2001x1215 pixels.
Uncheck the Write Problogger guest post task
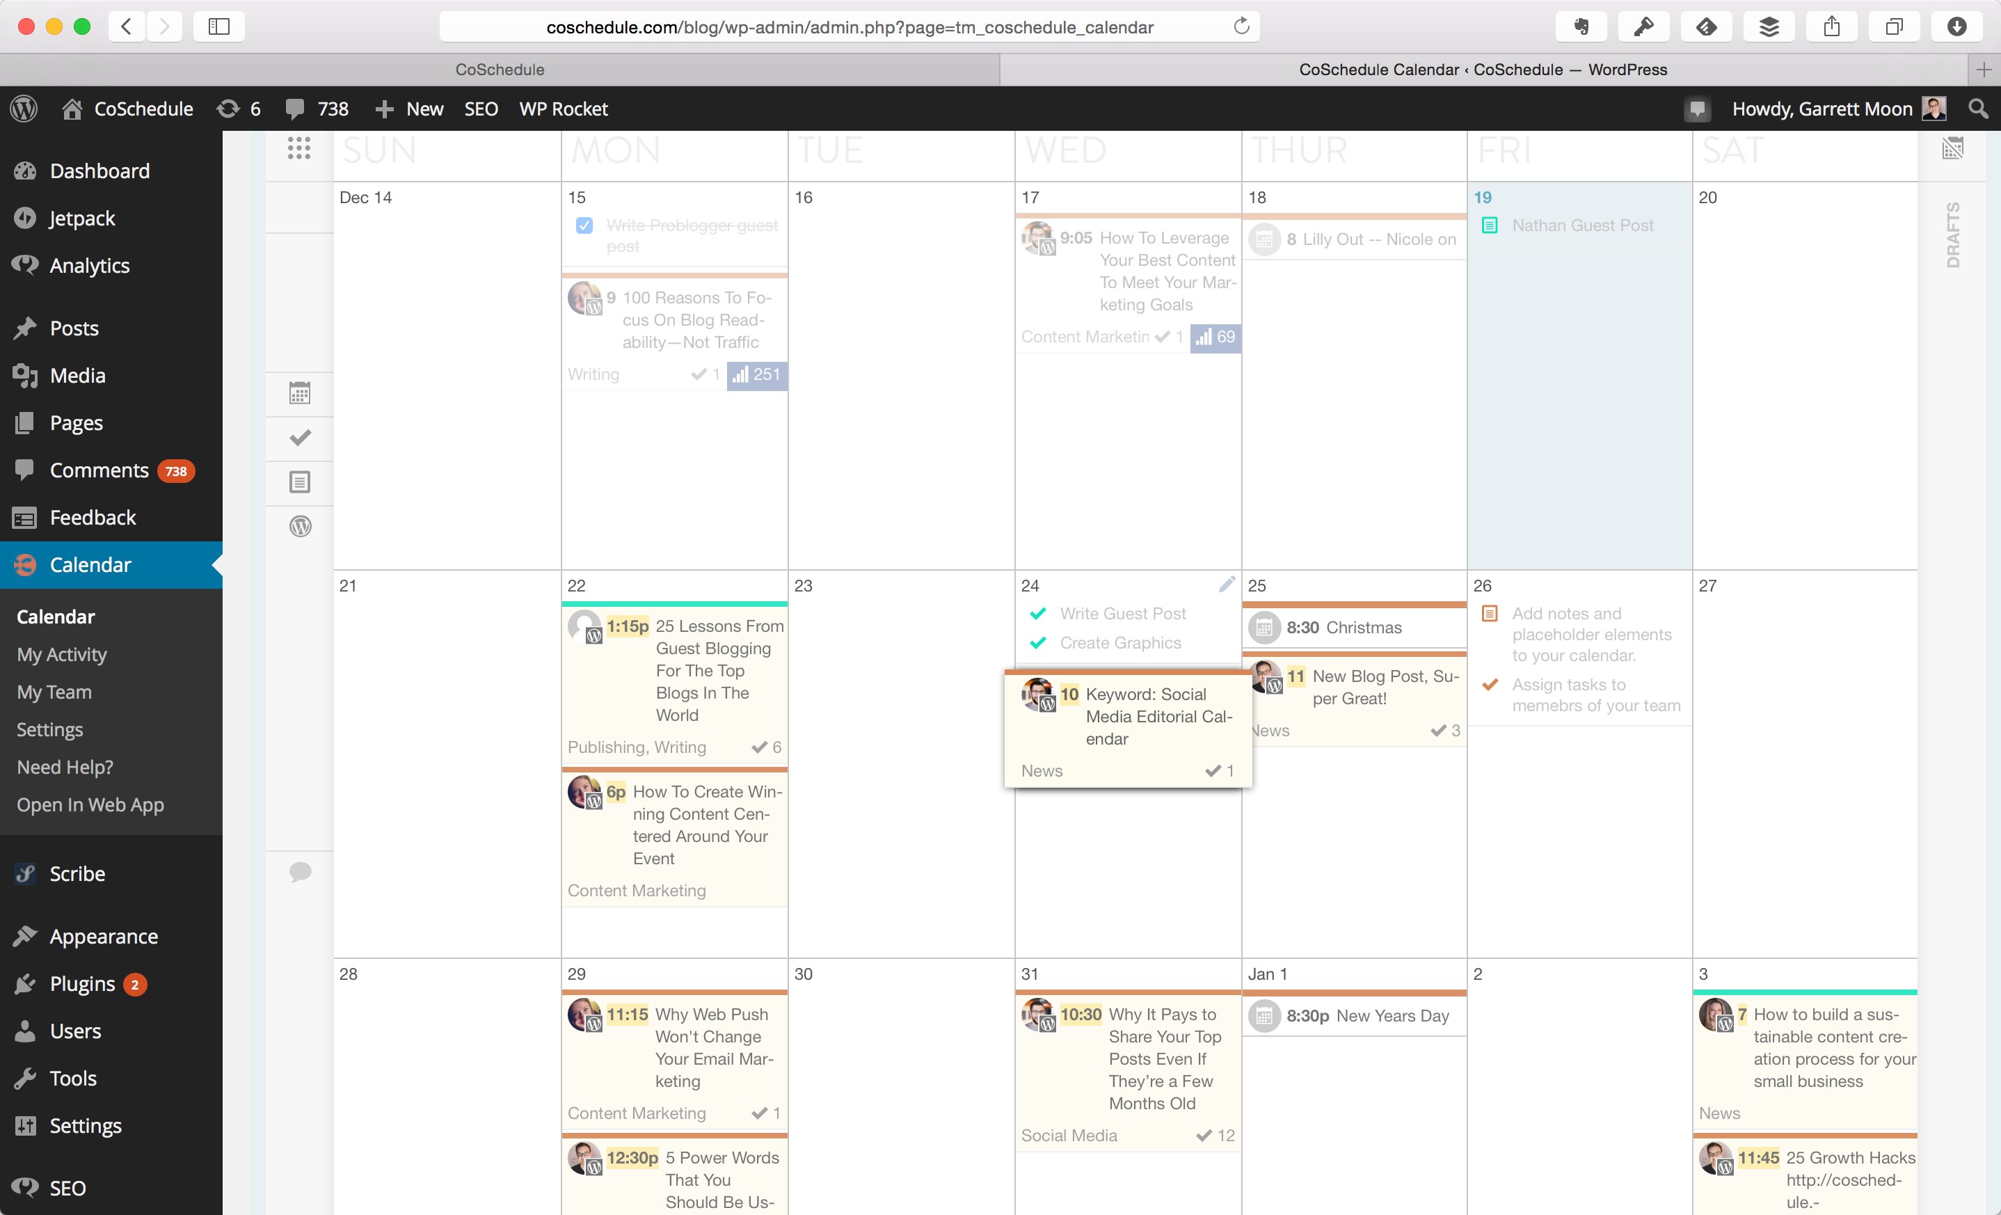[x=584, y=225]
